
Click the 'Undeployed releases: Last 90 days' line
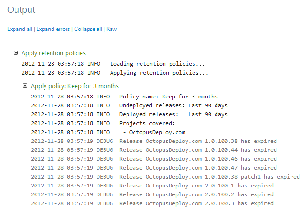173,105
